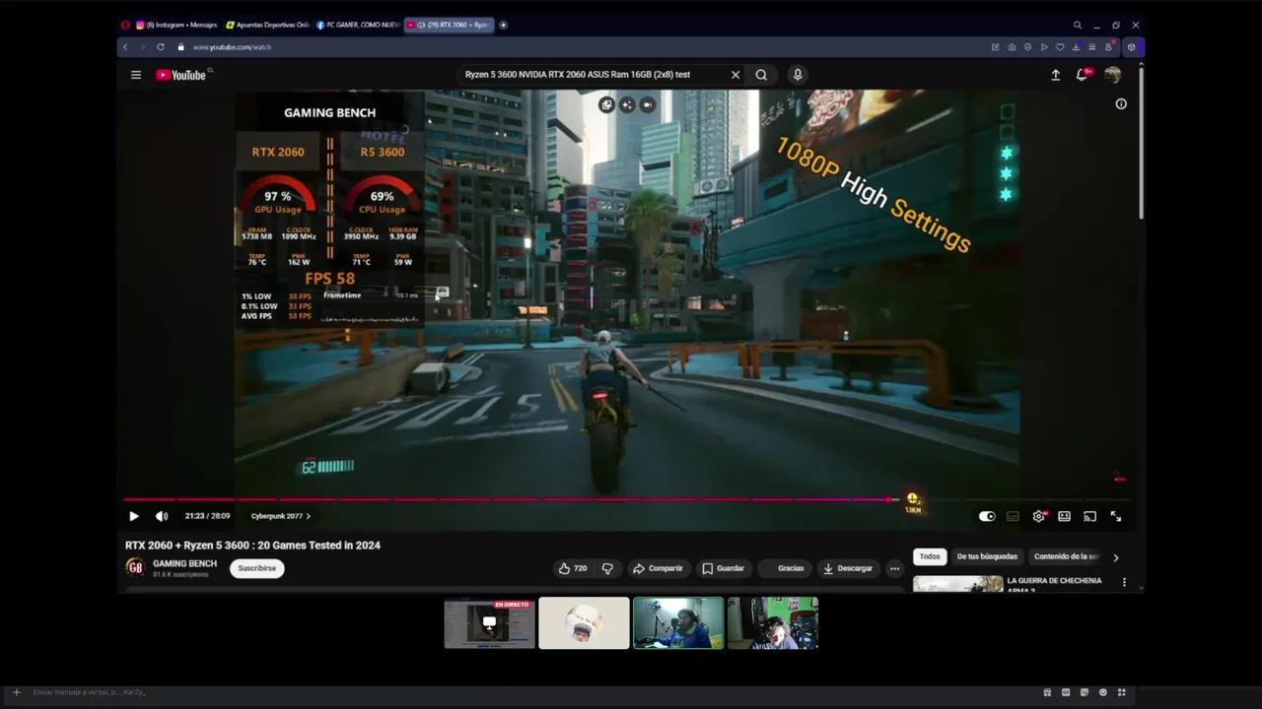Share using the Compartir button
The width and height of the screenshot is (1262, 709).
[x=658, y=568]
